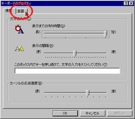Click 速く end of cursor blink slider

(114, 91)
